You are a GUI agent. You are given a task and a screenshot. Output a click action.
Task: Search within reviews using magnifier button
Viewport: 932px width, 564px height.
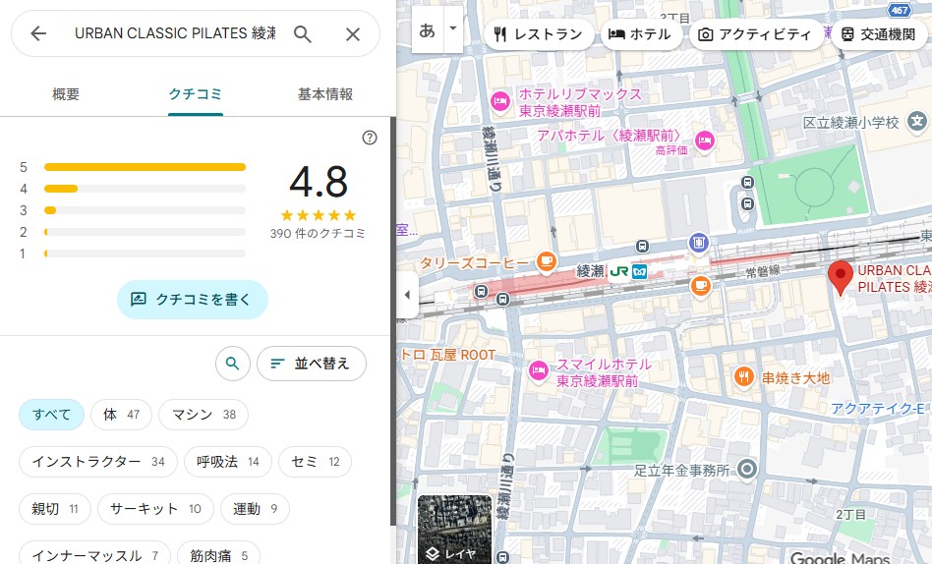[x=232, y=364]
